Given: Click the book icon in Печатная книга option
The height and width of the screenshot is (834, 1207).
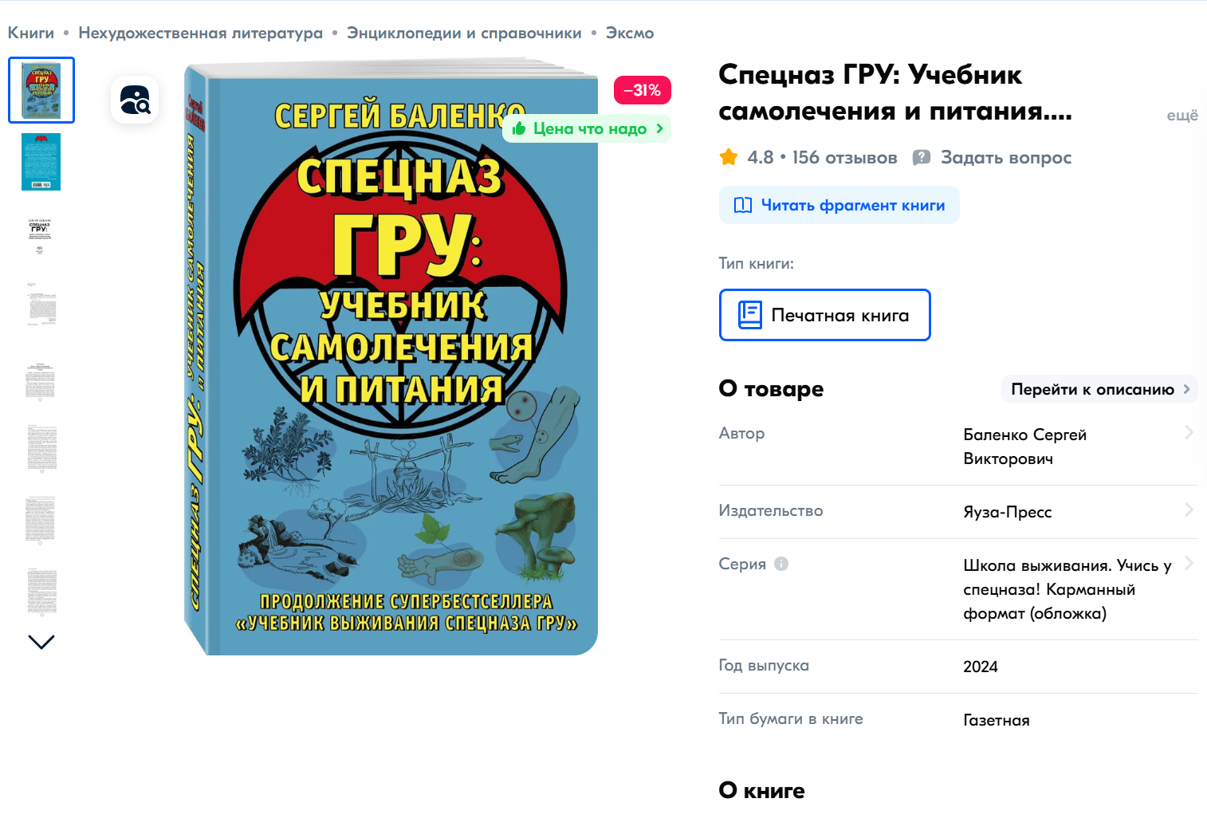Looking at the screenshot, I should click(749, 315).
